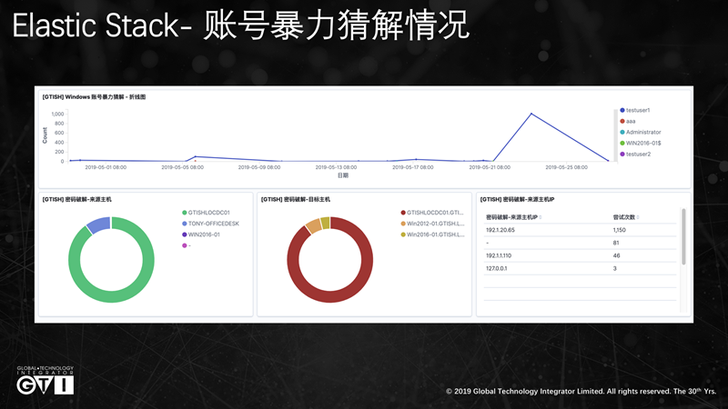Toggle the WIN2016-01$ legend entry
The width and height of the screenshot is (728, 409).
641,144
